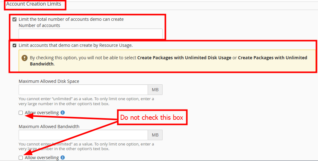Toggle 'Limit the total number of accounts' checkbox
This screenshot has width=318, height=161.
click(x=14, y=19)
